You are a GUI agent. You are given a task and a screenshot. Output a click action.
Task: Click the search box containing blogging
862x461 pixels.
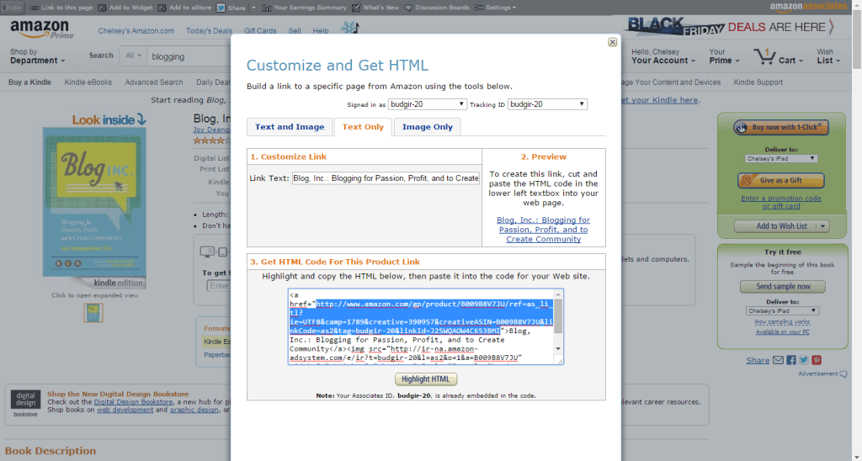click(x=189, y=56)
